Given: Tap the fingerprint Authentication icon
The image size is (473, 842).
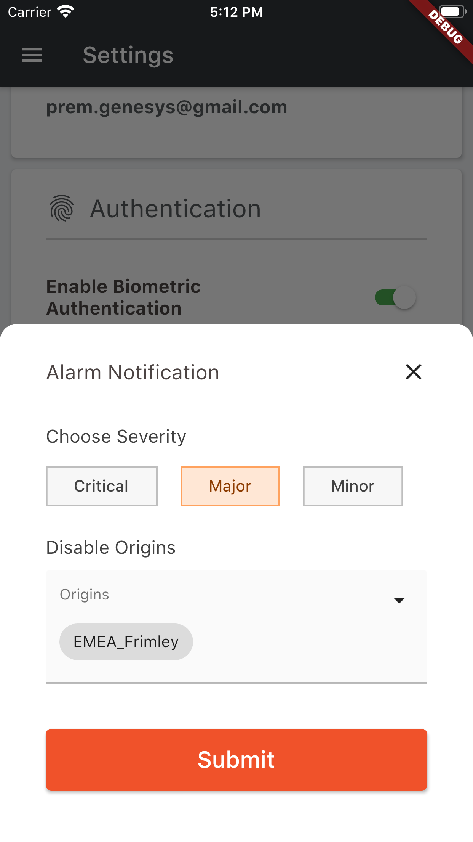Looking at the screenshot, I should click(x=61, y=209).
